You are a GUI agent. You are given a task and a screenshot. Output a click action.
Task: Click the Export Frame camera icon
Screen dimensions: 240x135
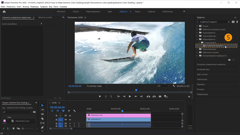pyautogui.click(x=160, y=96)
